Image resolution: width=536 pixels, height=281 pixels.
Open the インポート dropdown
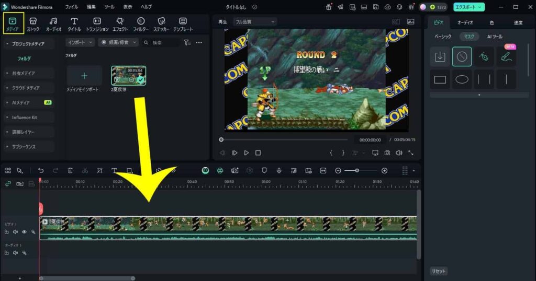click(80, 42)
